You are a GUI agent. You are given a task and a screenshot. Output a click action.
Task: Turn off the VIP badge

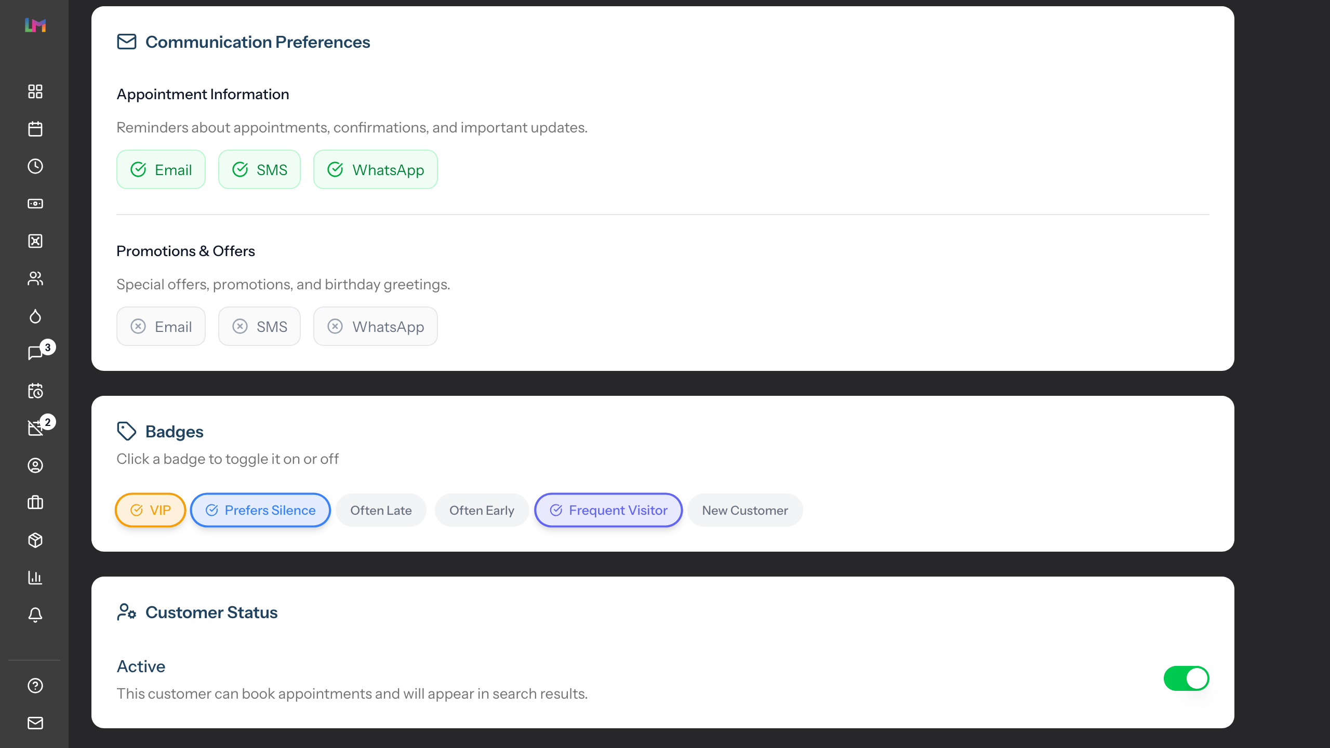pyautogui.click(x=150, y=510)
